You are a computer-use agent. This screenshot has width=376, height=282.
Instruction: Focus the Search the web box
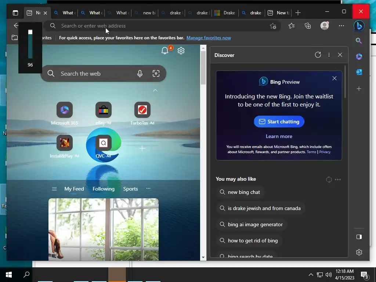pyautogui.click(x=103, y=73)
